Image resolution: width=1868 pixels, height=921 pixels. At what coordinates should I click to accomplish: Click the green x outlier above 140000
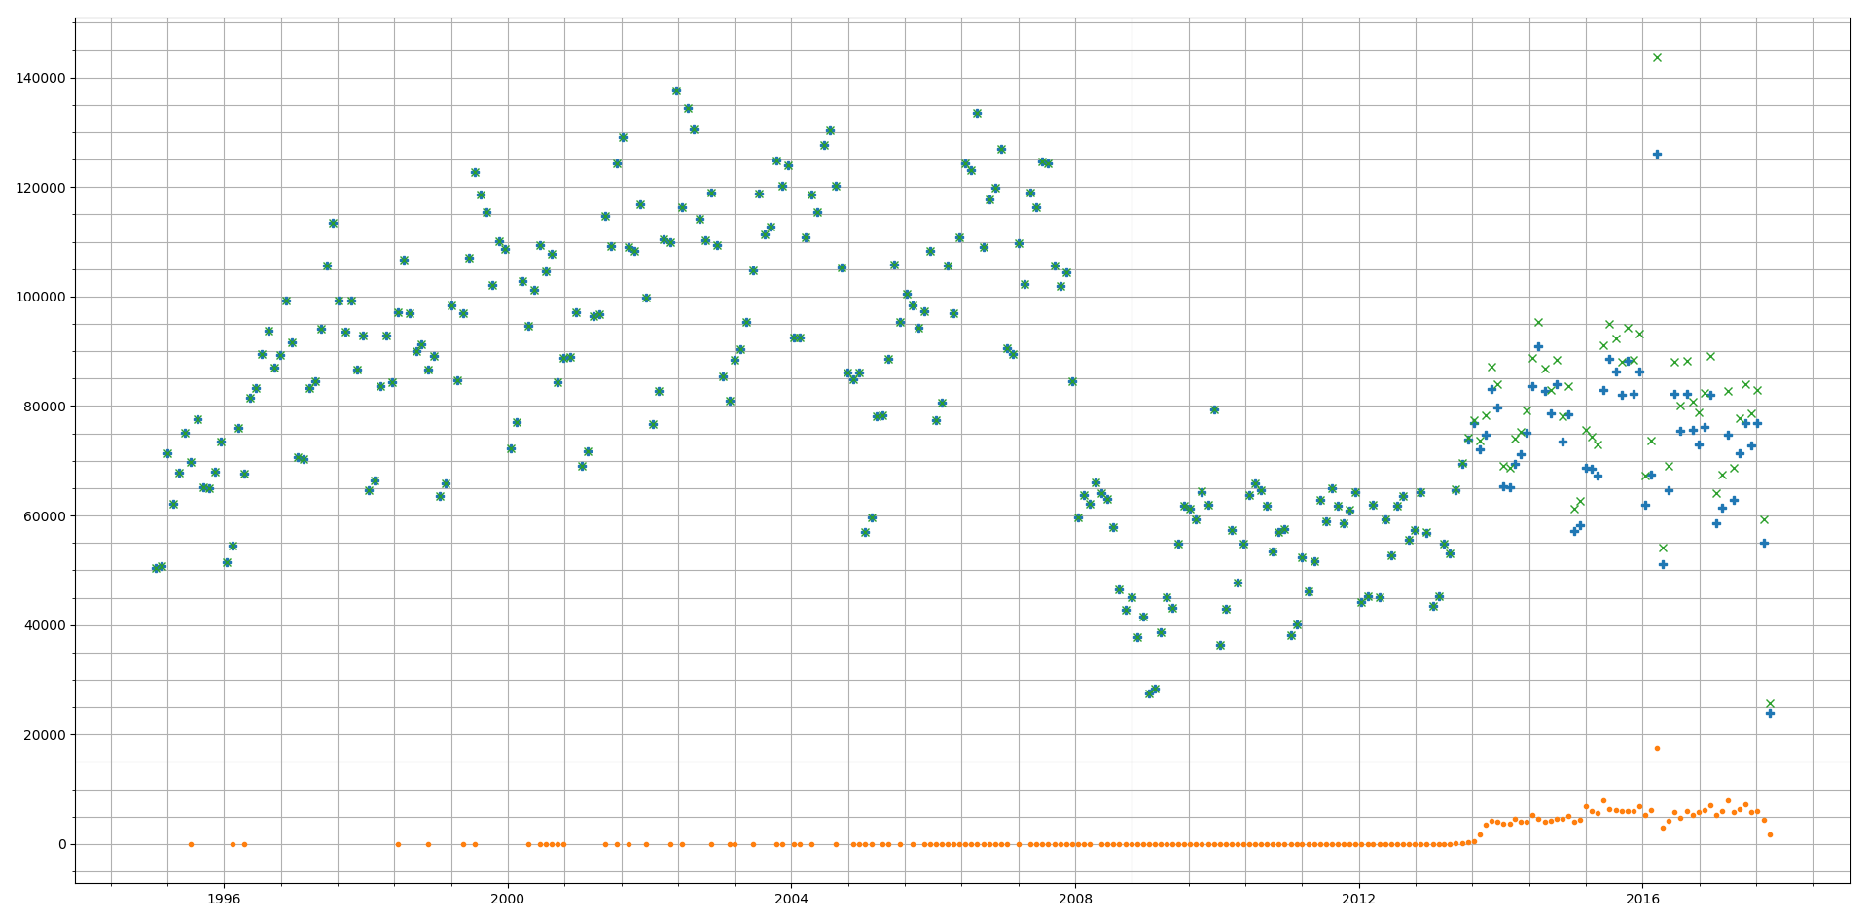(1657, 57)
